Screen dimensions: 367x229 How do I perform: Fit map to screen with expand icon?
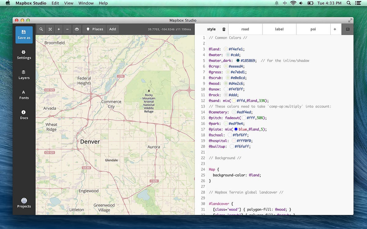50,29
